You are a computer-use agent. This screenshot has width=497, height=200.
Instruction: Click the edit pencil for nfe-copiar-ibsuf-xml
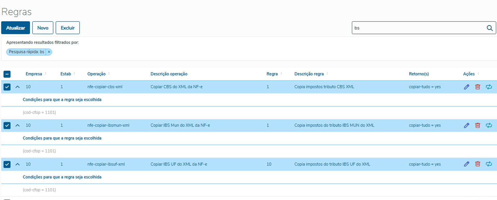pos(466,164)
